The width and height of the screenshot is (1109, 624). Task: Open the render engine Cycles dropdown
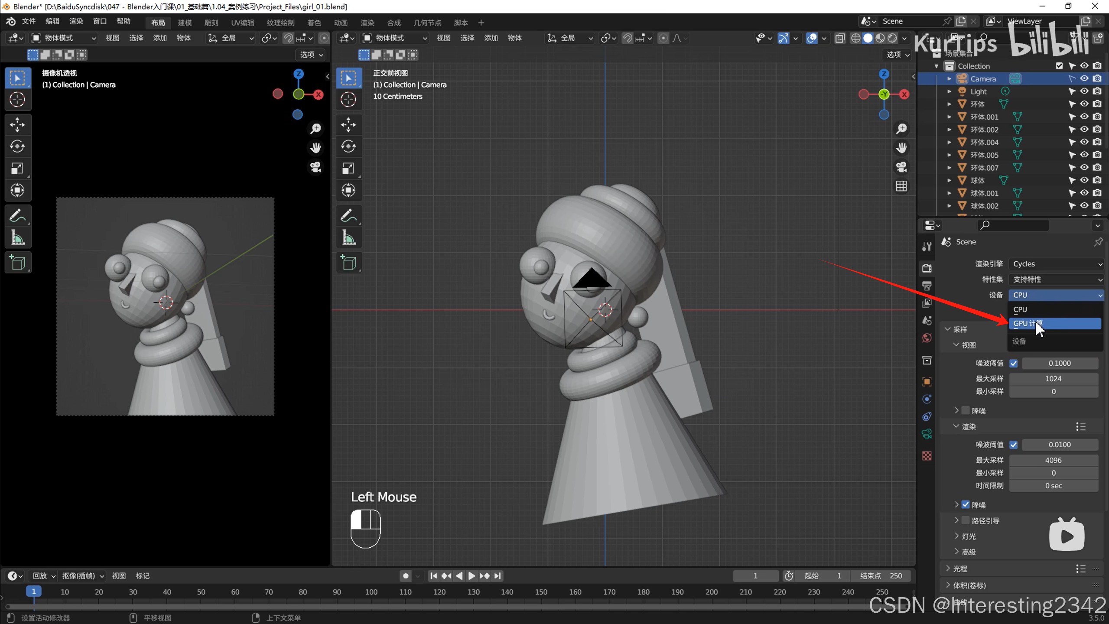[x=1056, y=264]
